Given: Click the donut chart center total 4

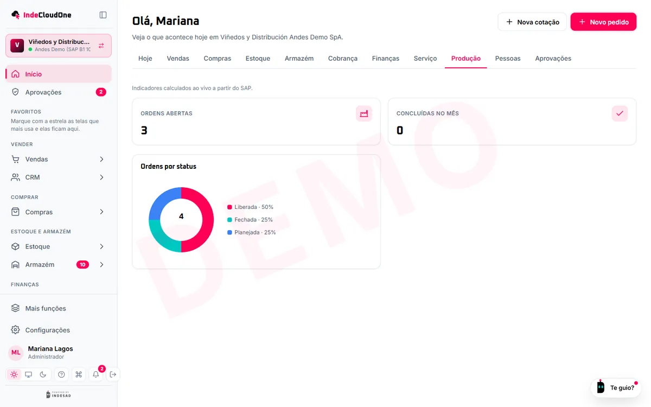Looking at the screenshot, I should pos(181,216).
